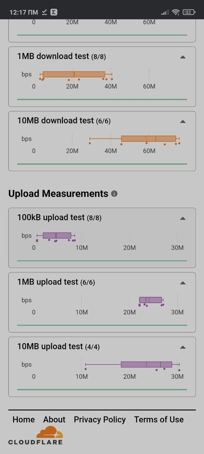Collapse the 1MB download test panel
This screenshot has height=454, width=204.
[183, 57]
